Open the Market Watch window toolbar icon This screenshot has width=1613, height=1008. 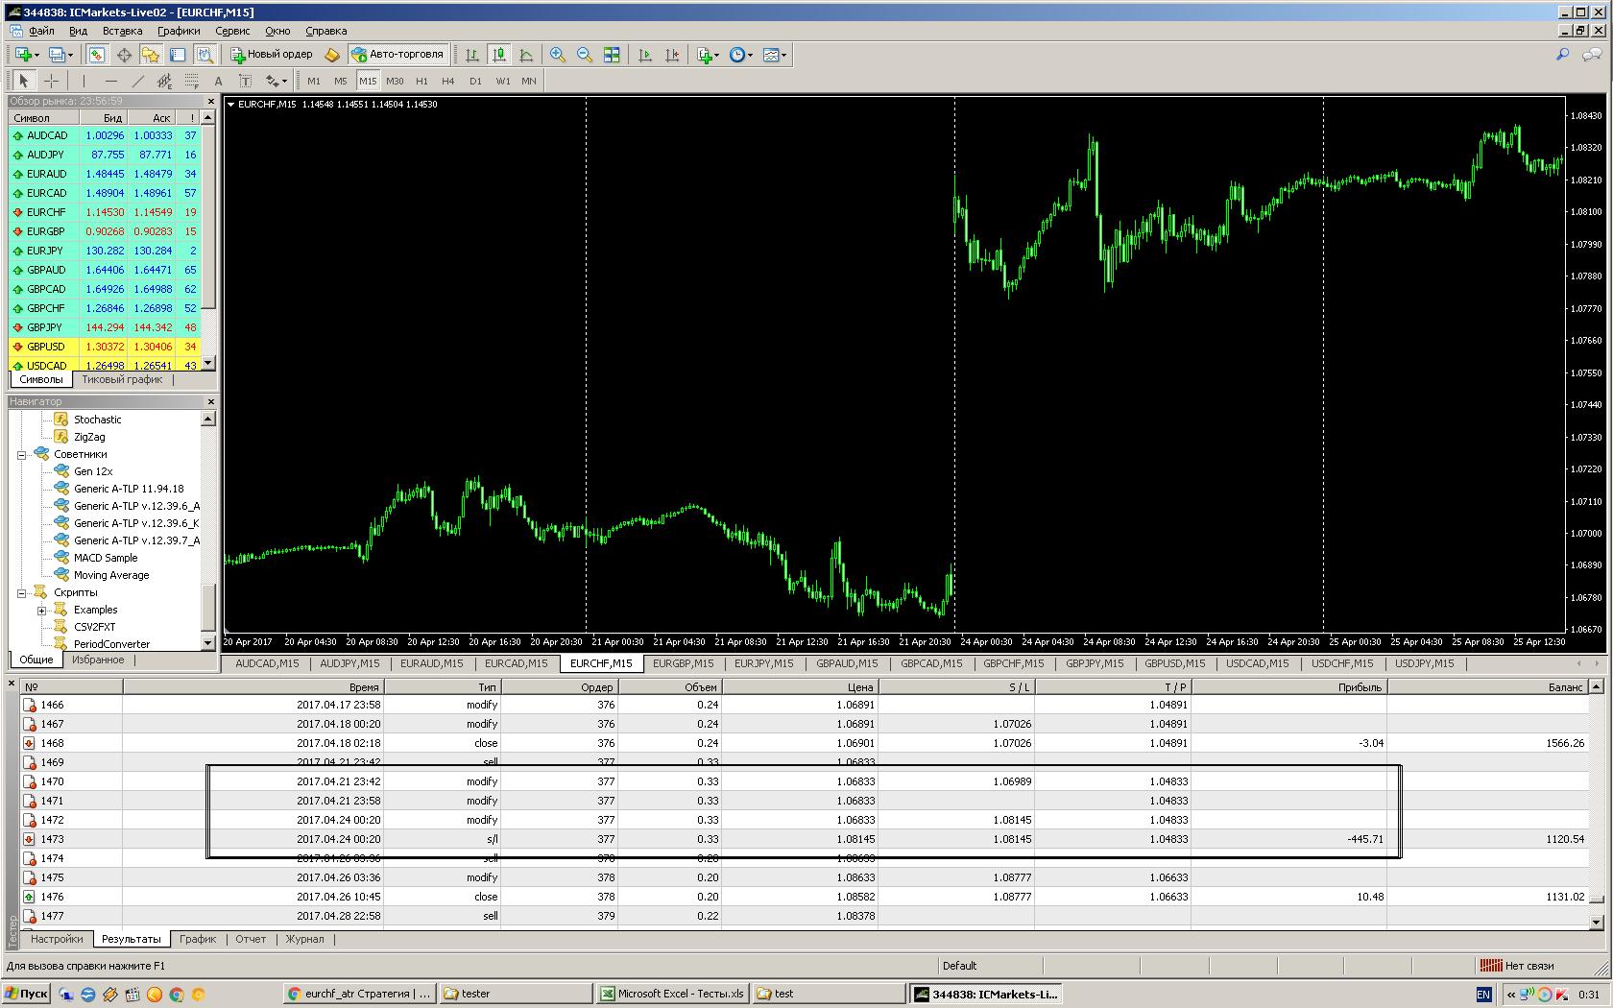(x=97, y=55)
